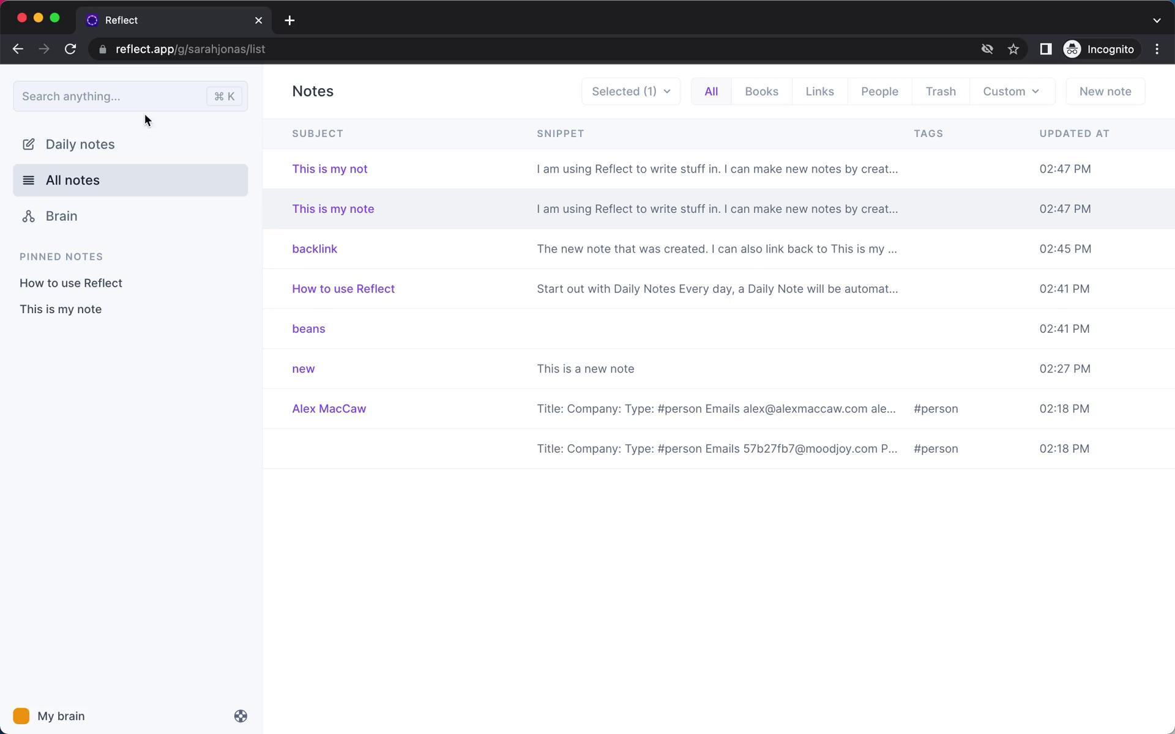Click the Brain icon in sidebar
The width and height of the screenshot is (1175, 734).
[x=29, y=216]
